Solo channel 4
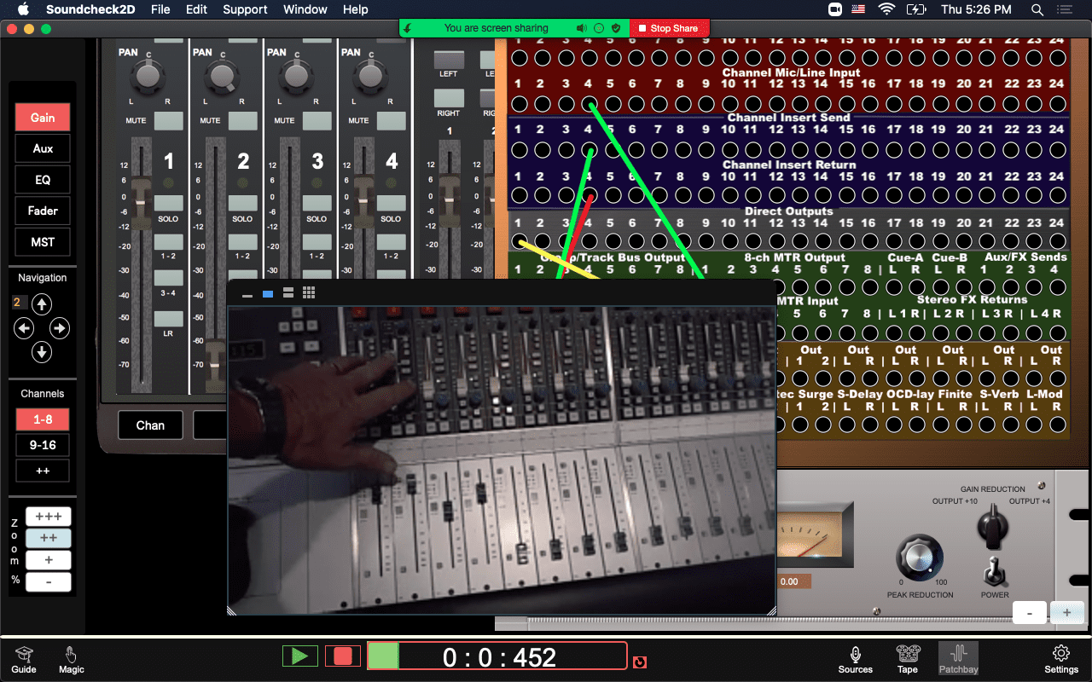Screen dimensions: 1092x682 tap(391, 202)
